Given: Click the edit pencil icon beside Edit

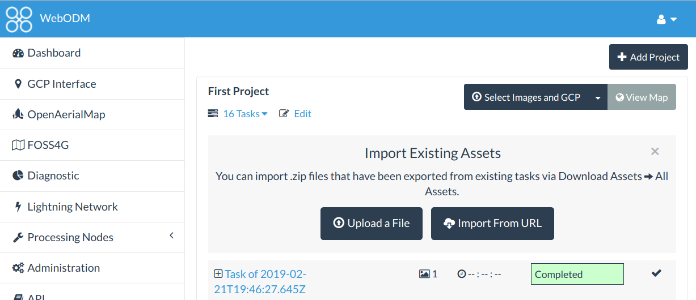Looking at the screenshot, I should [x=284, y=114].
